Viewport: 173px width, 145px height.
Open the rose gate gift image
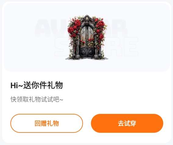pos(87,37)
